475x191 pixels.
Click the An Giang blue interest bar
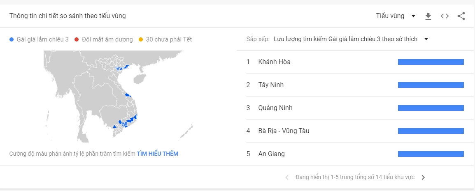pyautogui.click(x=431, y=154)
